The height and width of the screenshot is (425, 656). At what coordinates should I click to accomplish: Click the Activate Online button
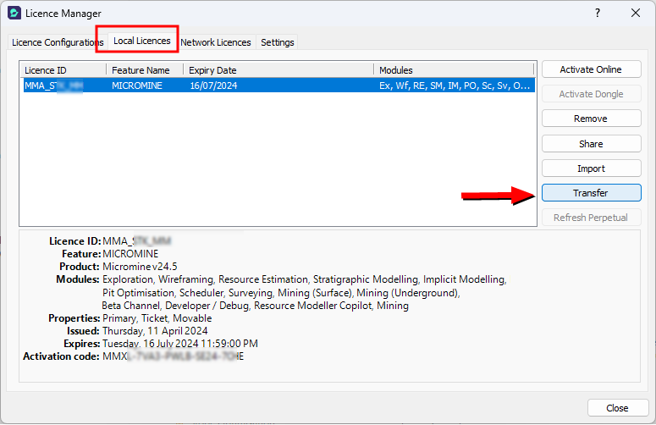tap(591, 69)
